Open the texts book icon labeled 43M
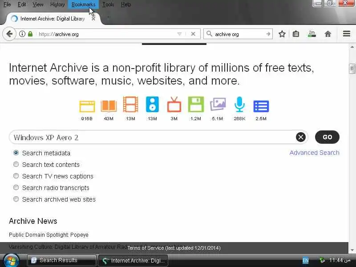The width and height of the screenshot is (356, 267). tap(109, 106)
